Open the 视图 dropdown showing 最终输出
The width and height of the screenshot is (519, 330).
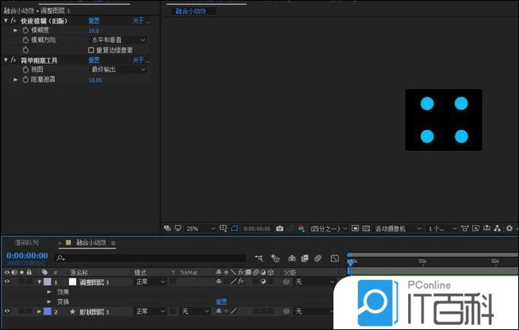[118, 69]
